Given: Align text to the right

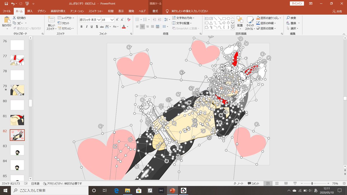Looking at the screenshot, I should [147, 27].
